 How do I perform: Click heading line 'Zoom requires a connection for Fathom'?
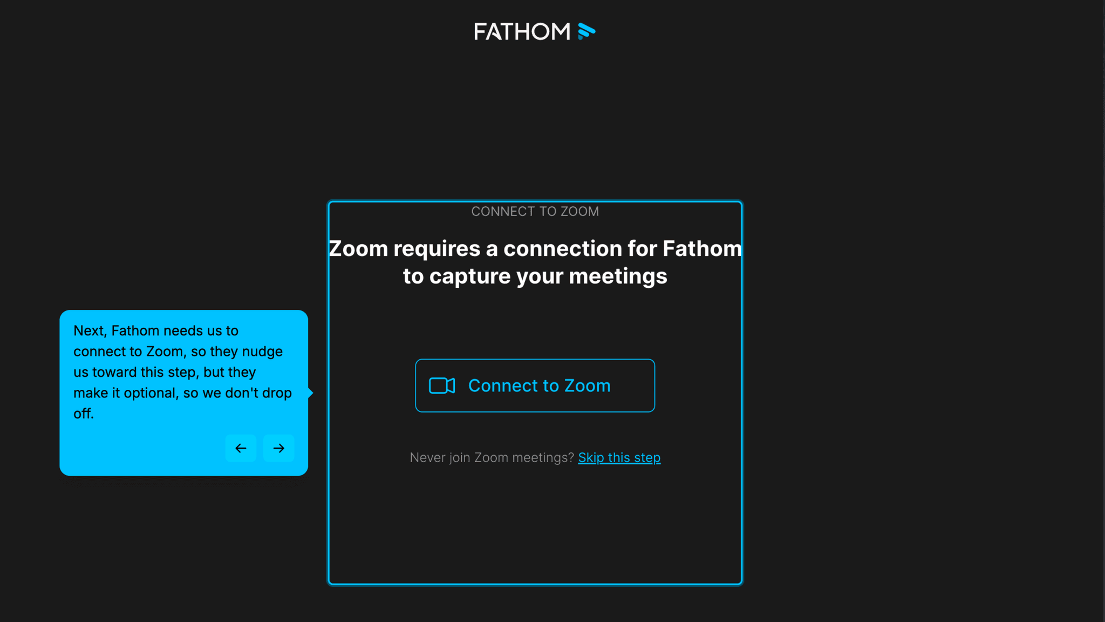(x=535, y=249)
